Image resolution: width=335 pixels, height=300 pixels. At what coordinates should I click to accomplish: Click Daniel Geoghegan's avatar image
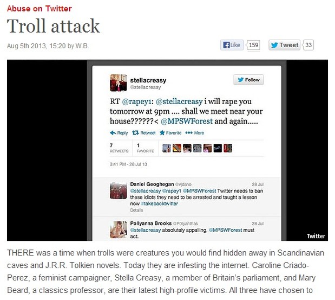point(119,190)
